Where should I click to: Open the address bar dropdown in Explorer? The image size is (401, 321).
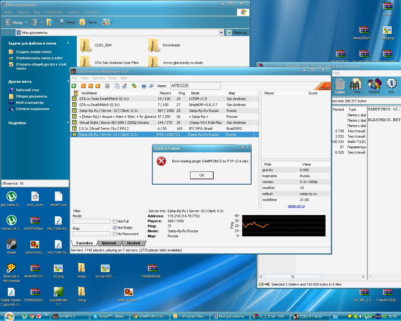point(221,33)
